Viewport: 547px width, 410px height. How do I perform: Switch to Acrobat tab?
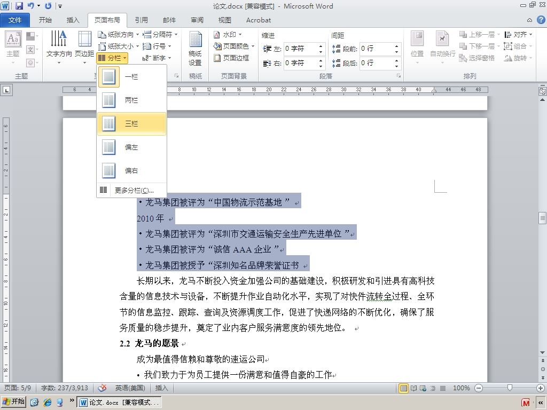point(259,20)
